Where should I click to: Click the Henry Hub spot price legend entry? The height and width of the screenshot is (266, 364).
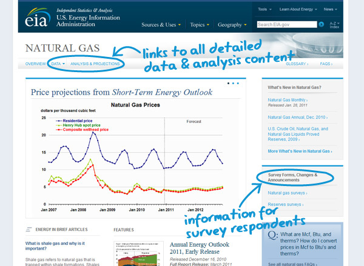coord(78,125)
